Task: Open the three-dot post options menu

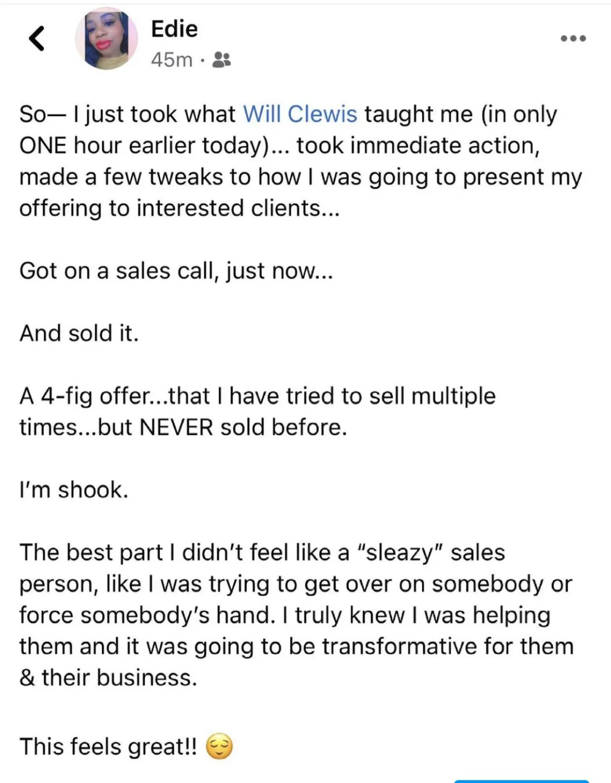Action: pos(573,38)
